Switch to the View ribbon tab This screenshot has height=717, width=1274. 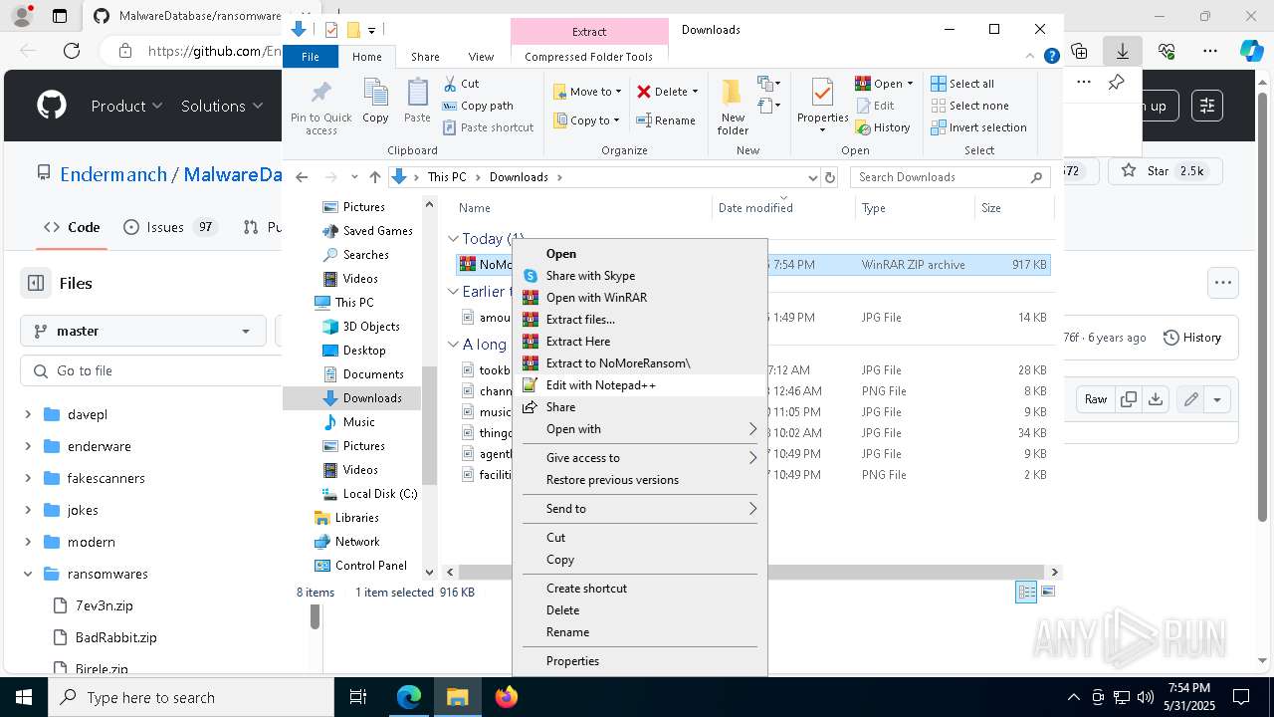481,57
